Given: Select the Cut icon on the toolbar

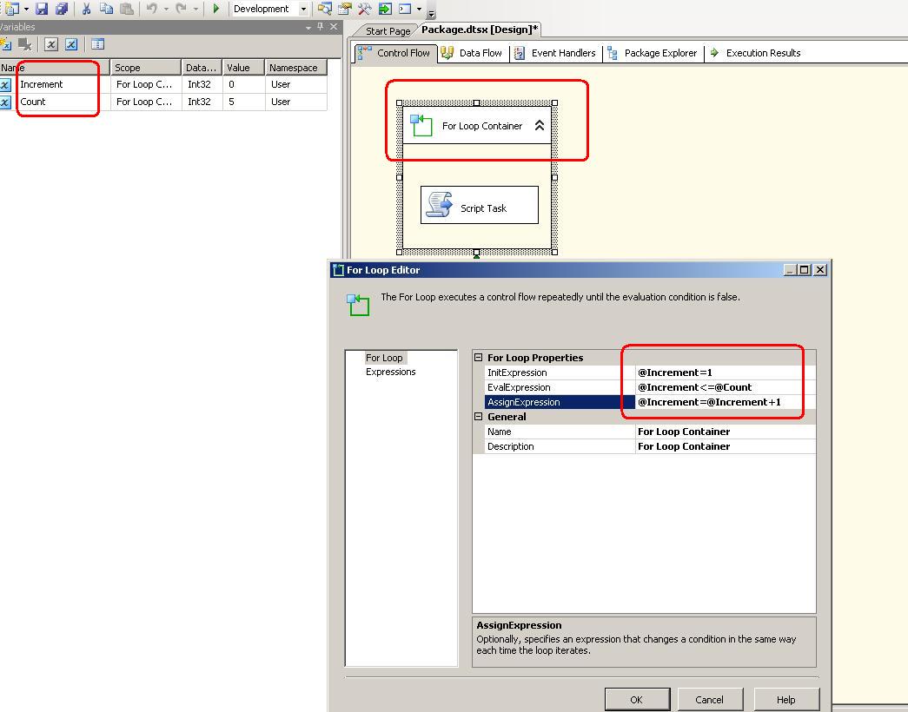Looking at the screenshot, I should click(x=87, y=8).
